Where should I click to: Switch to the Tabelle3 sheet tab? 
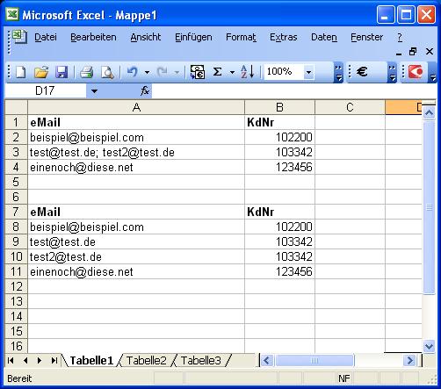[x=201, y=360]
